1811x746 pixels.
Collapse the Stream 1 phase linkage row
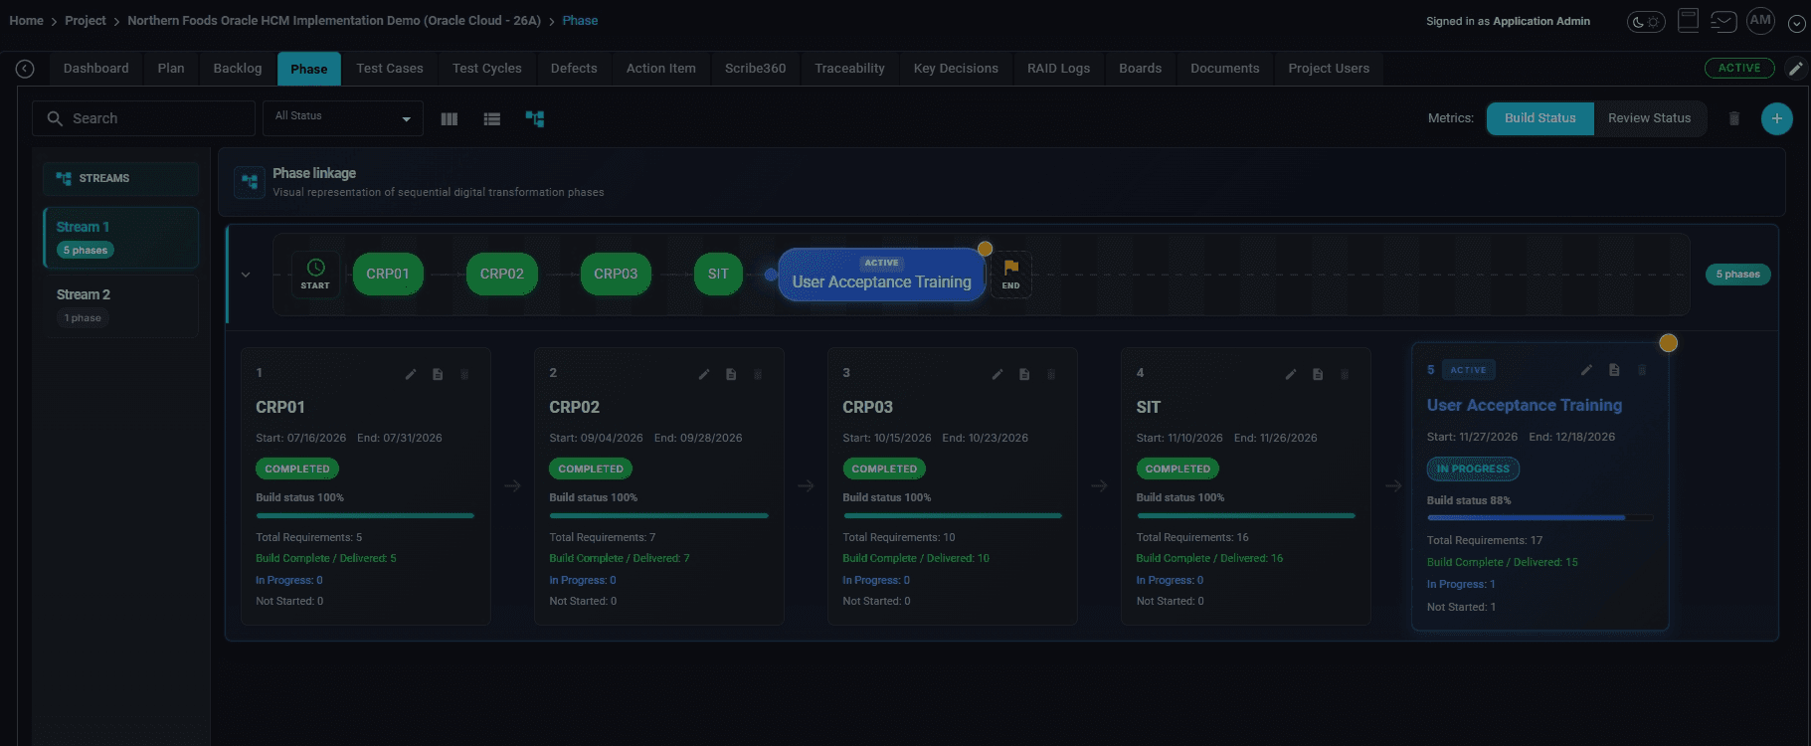(246, 275)
